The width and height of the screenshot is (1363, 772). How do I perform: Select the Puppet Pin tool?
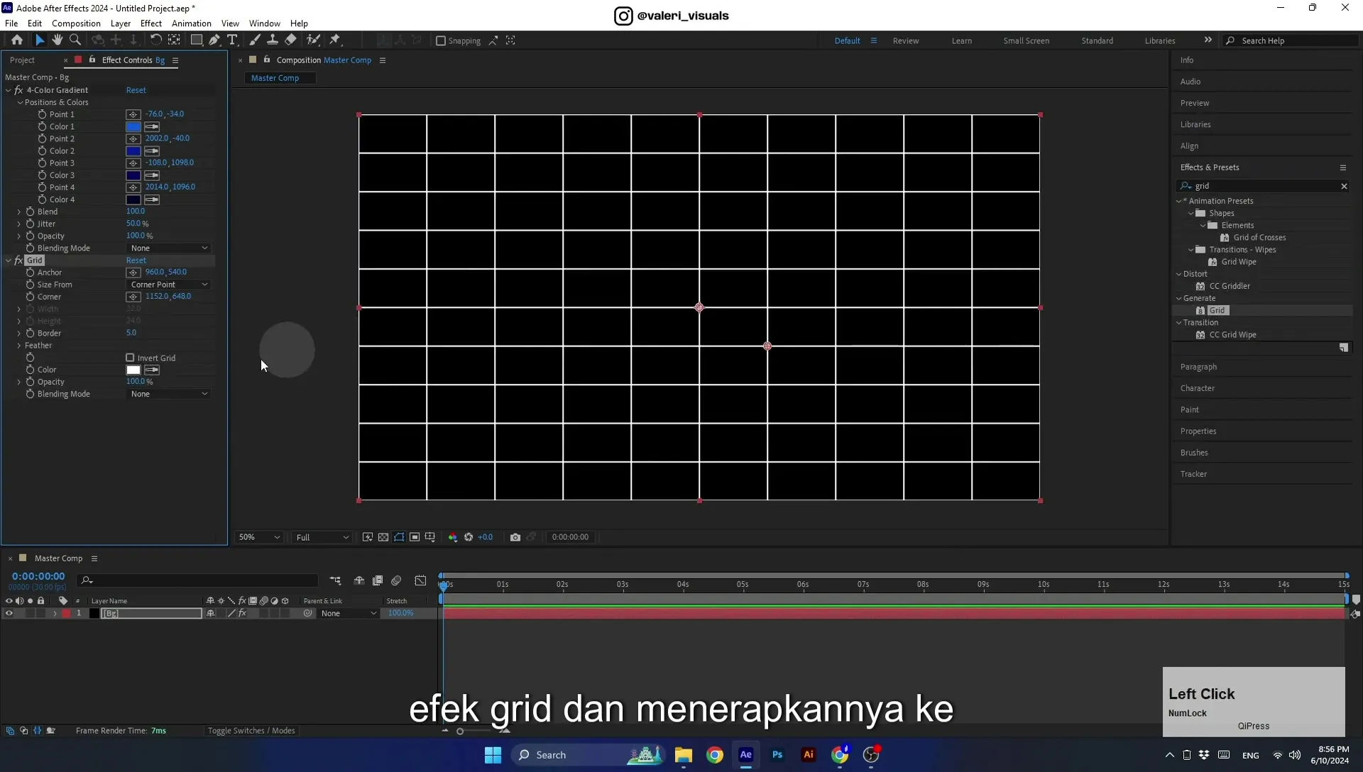335,40
